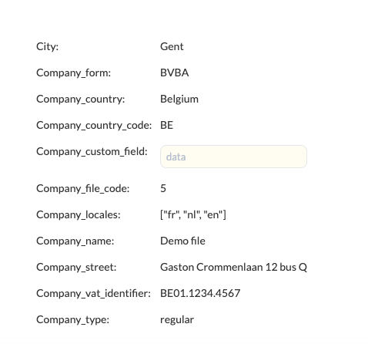Select the Company_country label
This screenshot has width=368, height=344.
[81, 99]
